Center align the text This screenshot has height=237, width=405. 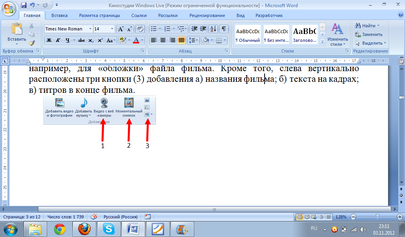pyautogui.click(x=163, y=41)
